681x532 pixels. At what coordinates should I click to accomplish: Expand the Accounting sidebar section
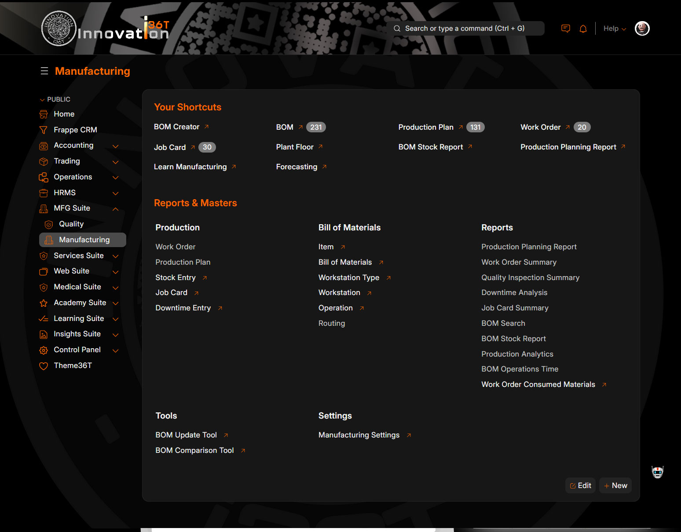click(115, 146)
